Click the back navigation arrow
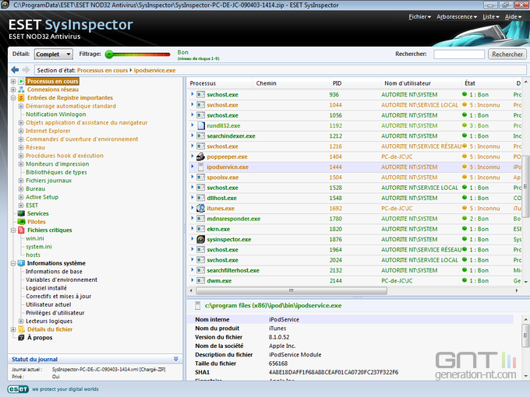The height and width of the screenshot is (397, 530). pos(15,70)
